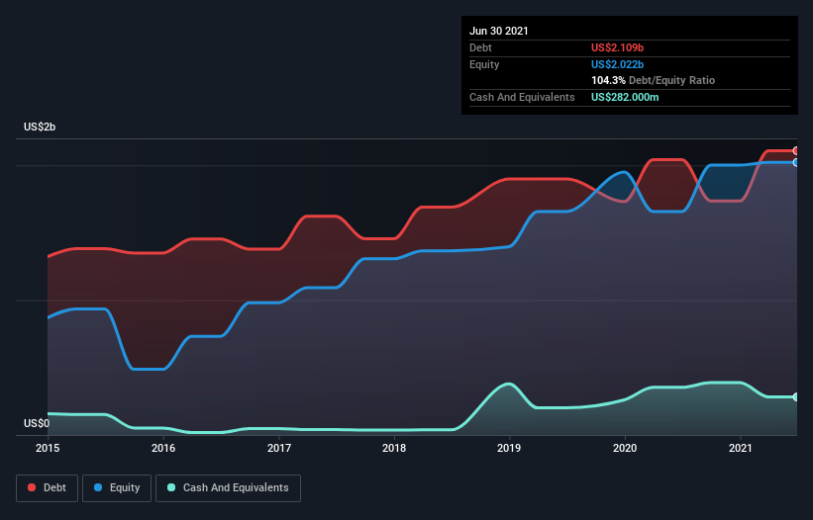This screenshot has width=813, height=520.
Task: Select the 2020 axis label
Action: 625,448
